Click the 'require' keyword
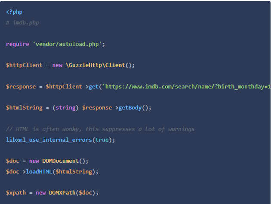The height and width of the screenshot is (204, 271). click(x=18, y=44)
